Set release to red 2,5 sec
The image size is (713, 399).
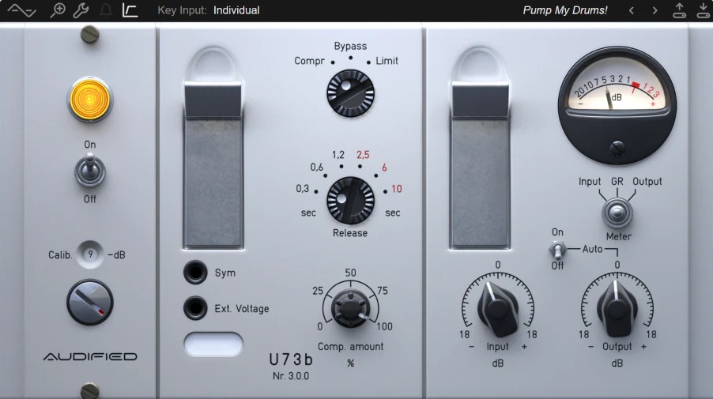363,155
